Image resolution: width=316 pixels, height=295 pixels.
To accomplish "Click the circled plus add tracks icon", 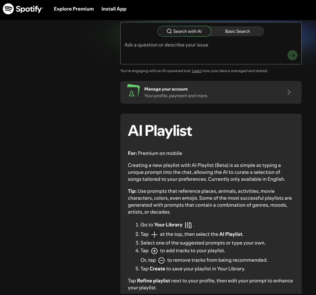I will pyautogui.click(x=154, y=251).
